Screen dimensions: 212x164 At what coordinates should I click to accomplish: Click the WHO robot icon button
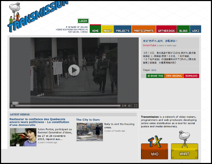[154, 148]
